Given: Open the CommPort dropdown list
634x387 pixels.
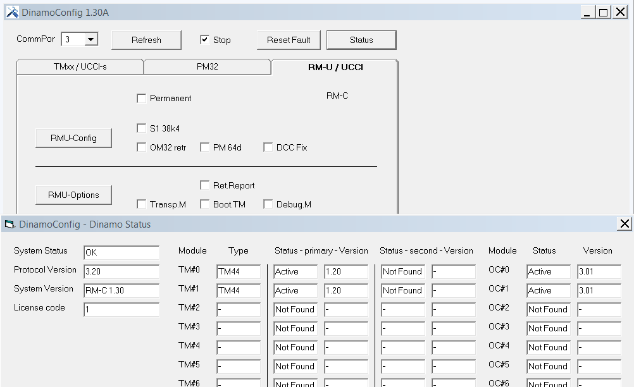Looking at the screenshot, I should point(90,40).
